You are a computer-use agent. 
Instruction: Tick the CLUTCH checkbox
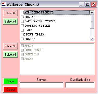[x=22, y=30]
